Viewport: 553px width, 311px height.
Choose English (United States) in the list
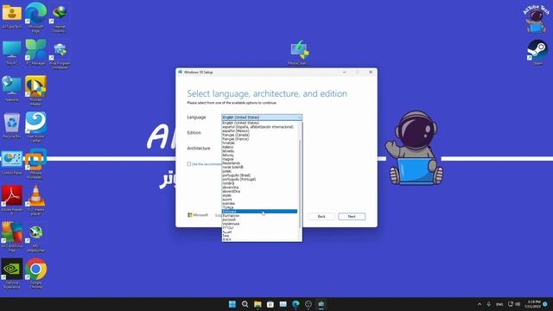click(260, 123)
